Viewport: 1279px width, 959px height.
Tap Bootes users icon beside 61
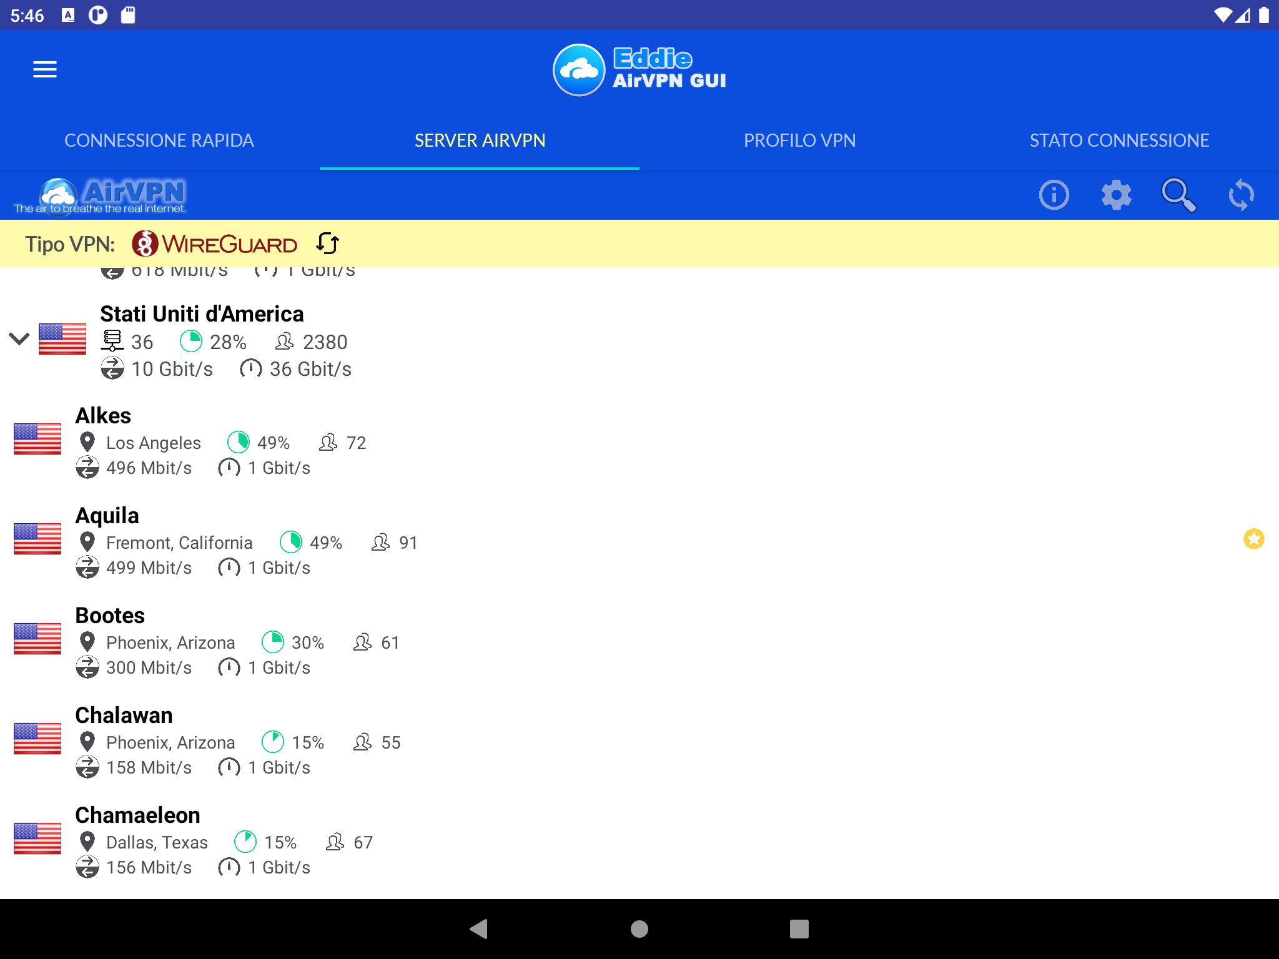pyautogui.click(x=362, y=642)
